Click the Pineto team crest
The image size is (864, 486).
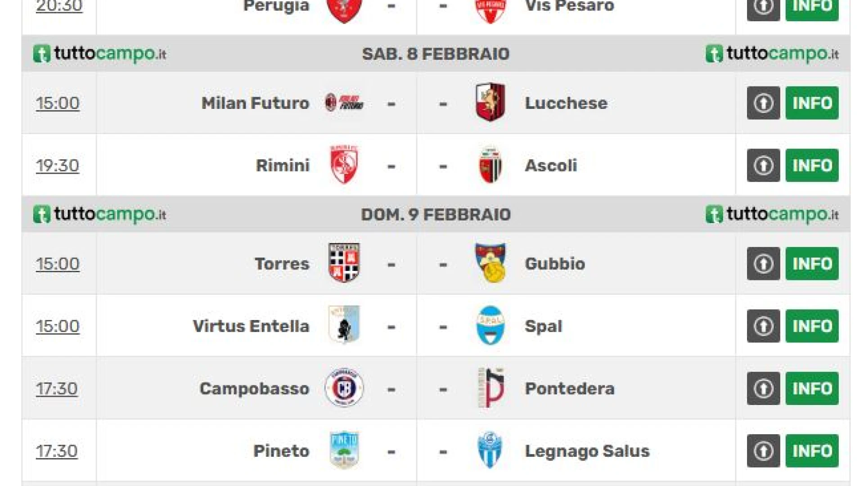(x=344, y=450)
